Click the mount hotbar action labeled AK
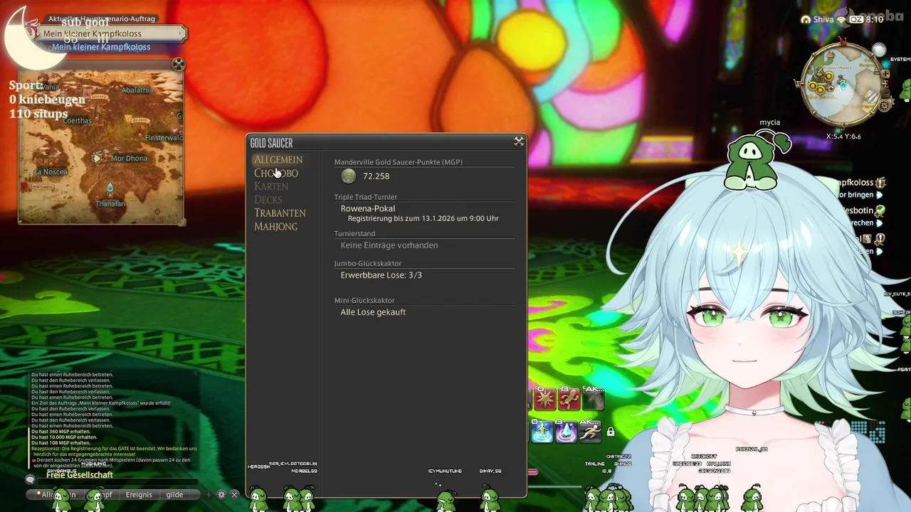911x512 pixels. pyautogui.click(x=593, y=399)
